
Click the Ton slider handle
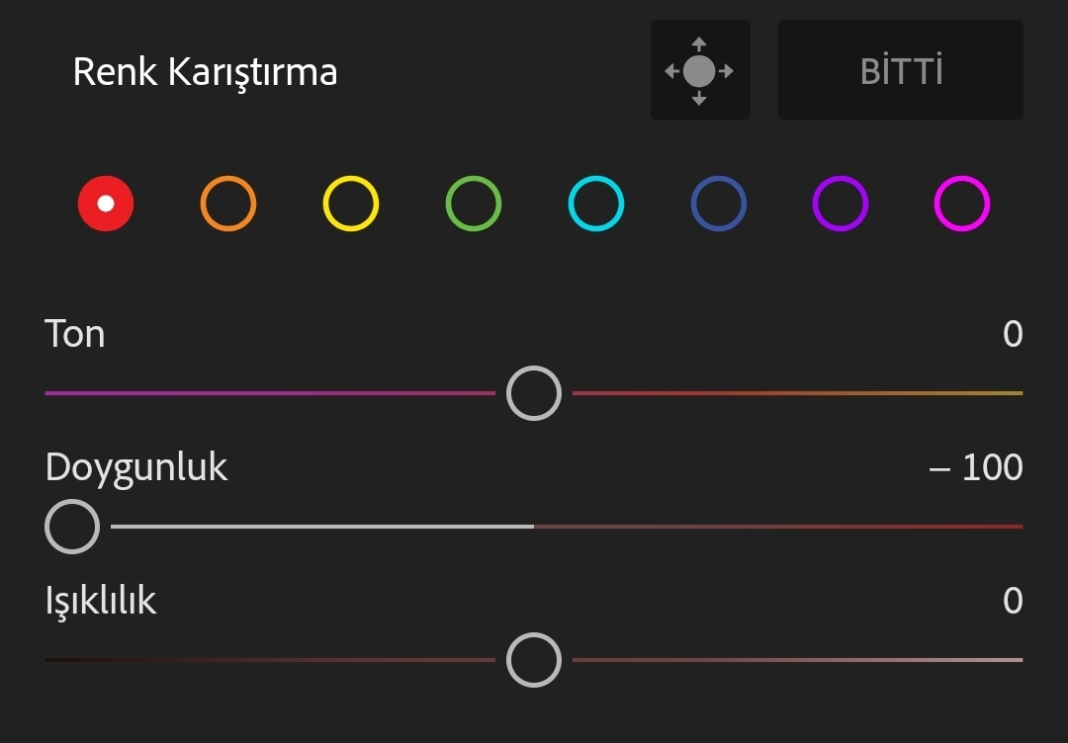point(534,393)
